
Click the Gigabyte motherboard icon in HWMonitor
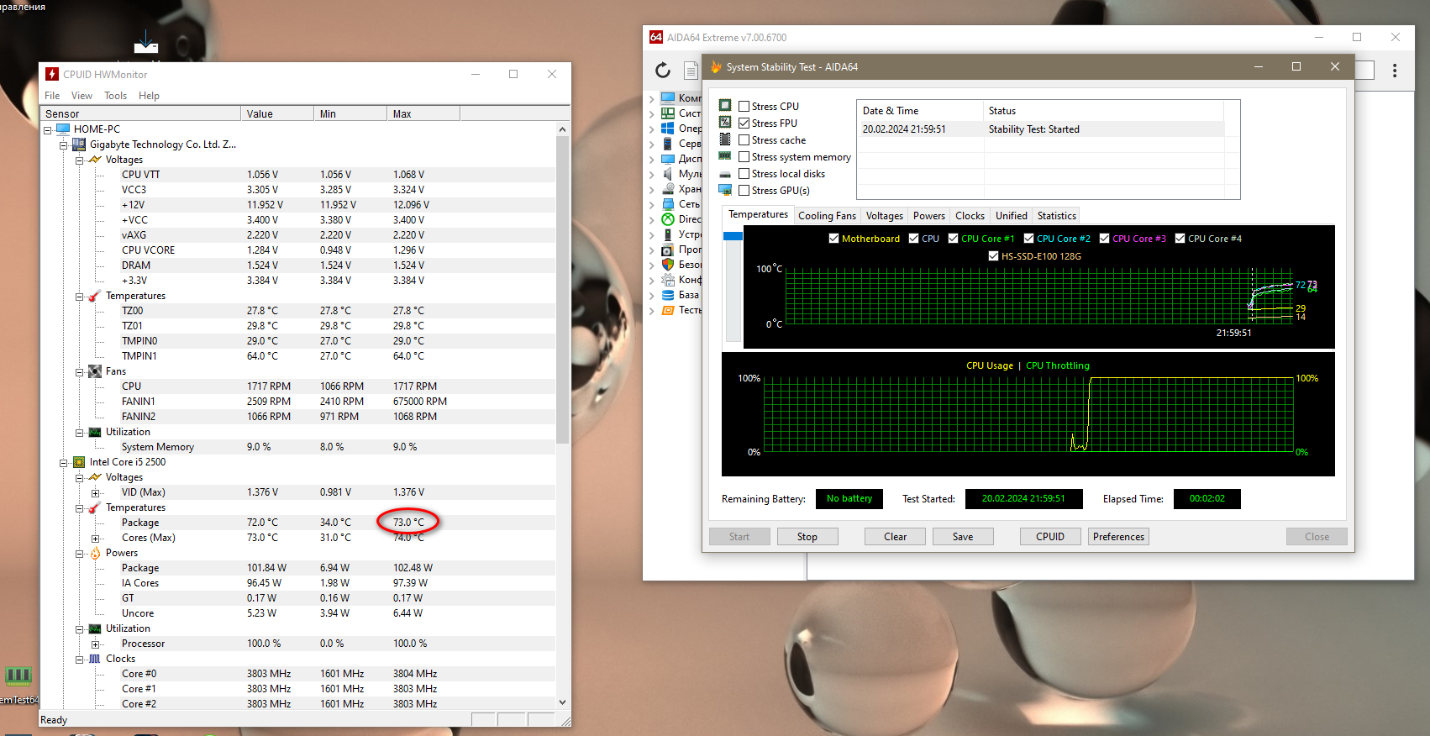pos(79,144)
